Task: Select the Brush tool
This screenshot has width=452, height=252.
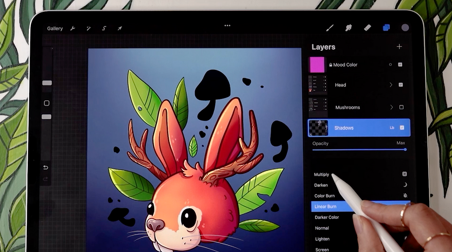Action: point(330,28)
